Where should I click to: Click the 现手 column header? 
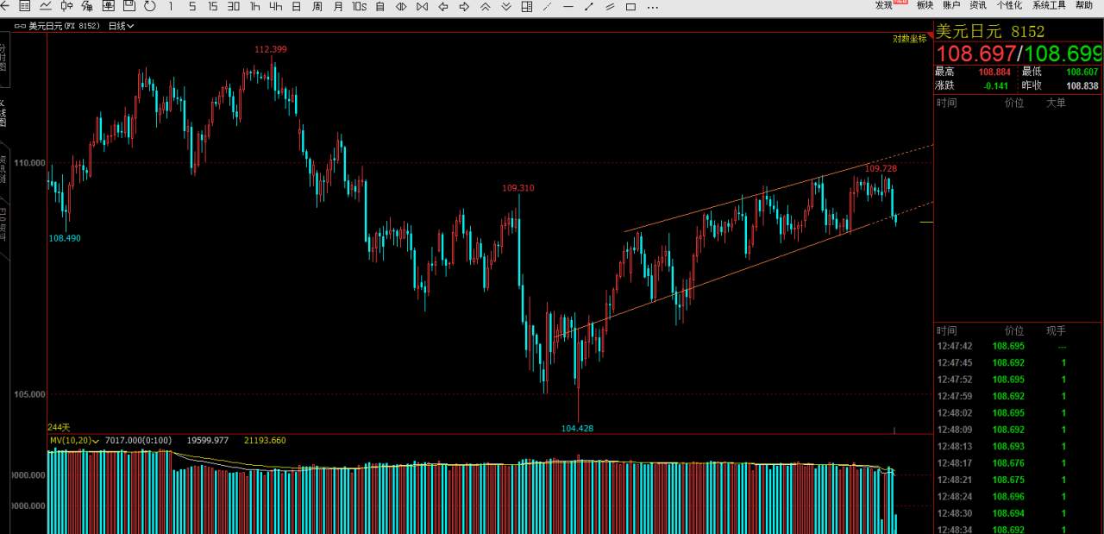pyautogui.click(x=1056, y=330)
